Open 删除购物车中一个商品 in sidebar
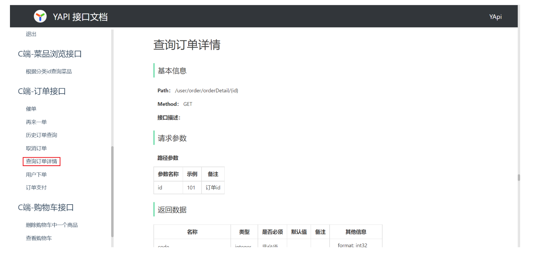541x261 pixels. tap(52, 225)
